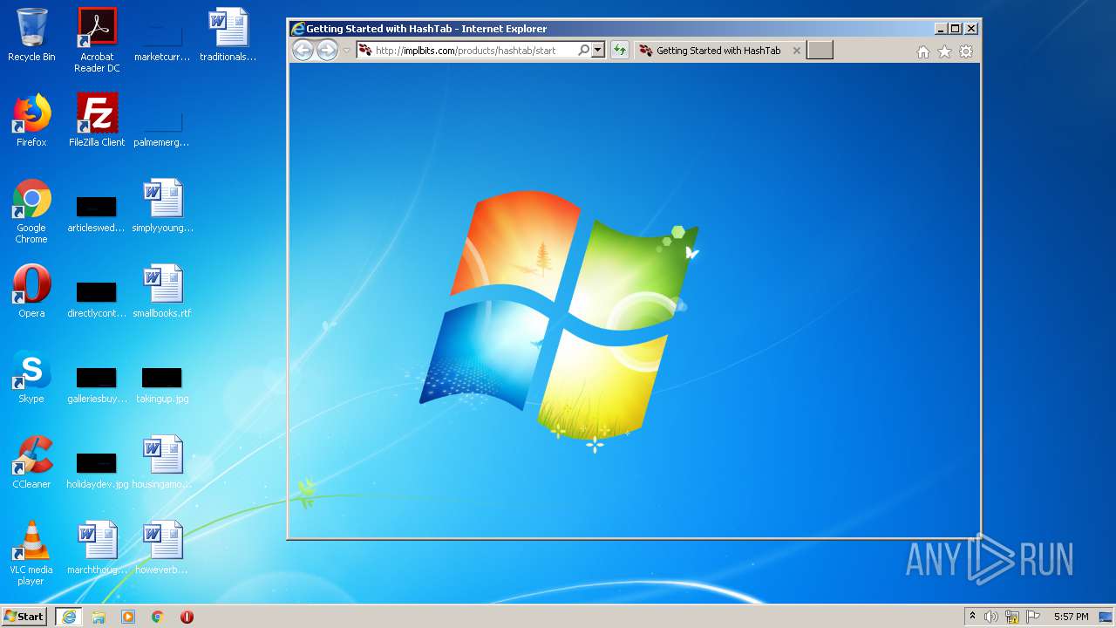This screenshot has width=1116, height=628.
Task: Select the marchthoug Word document
Action: (x=97, y=548)
